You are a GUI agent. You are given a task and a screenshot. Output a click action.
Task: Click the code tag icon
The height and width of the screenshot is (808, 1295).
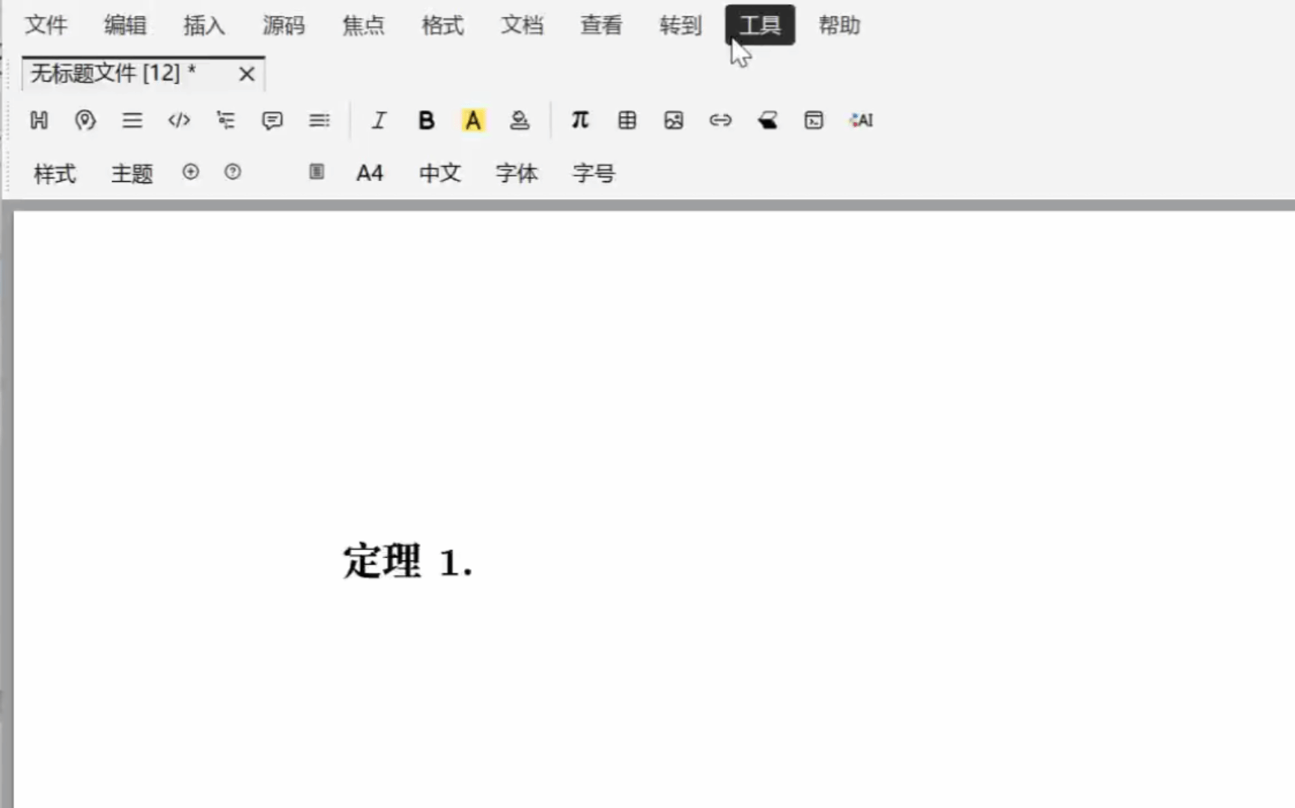click(179, 120)
